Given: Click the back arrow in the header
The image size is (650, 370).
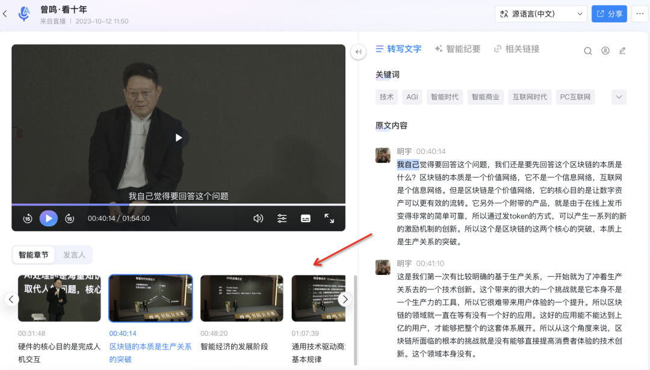Looking at the screenshot, I should pyautogui.click(x=5, y=13).
